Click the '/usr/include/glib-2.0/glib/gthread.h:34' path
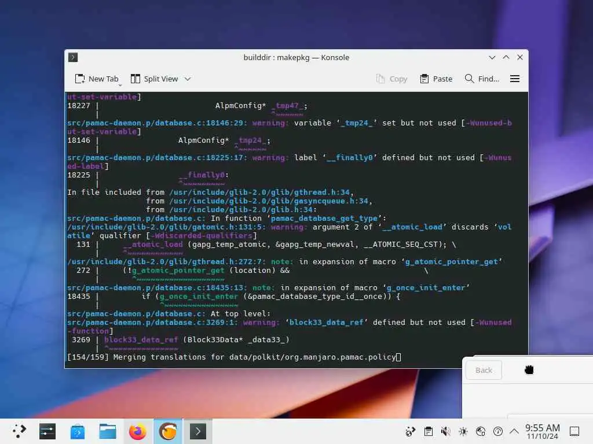The height and width of the screenshot is (444, 593). pyautogui.click(x=259, y=192)
